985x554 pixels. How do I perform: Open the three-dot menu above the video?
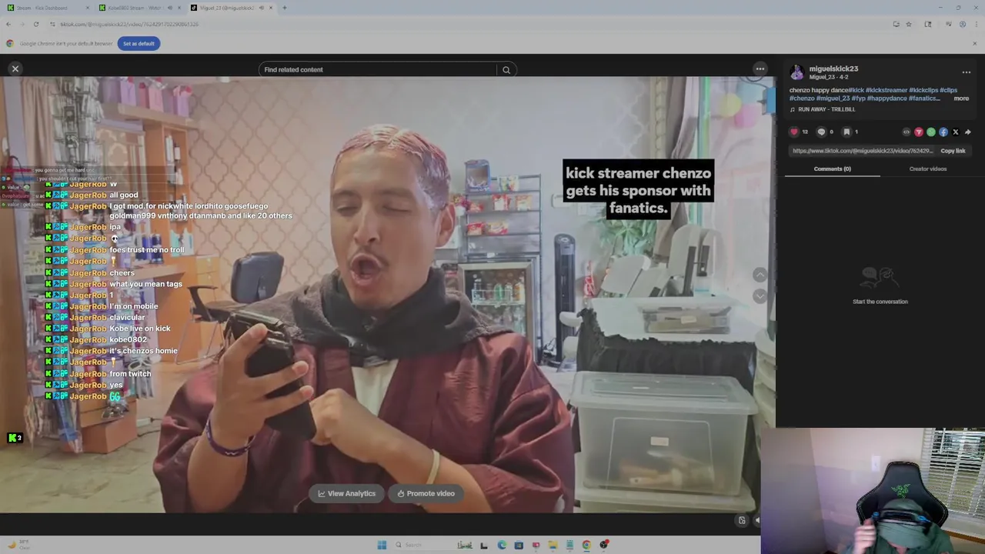(x=760, y=68)
